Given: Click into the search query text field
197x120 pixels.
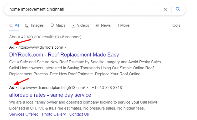Looking at the screenshot, I should click(x=79, y=9).
